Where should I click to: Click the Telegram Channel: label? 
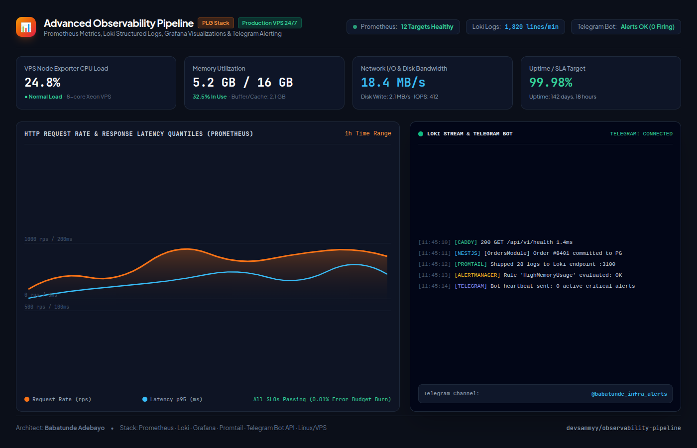(x=452, y=394)
